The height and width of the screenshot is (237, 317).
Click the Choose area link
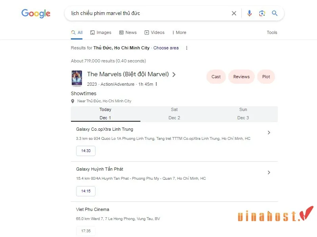(166, 48)
